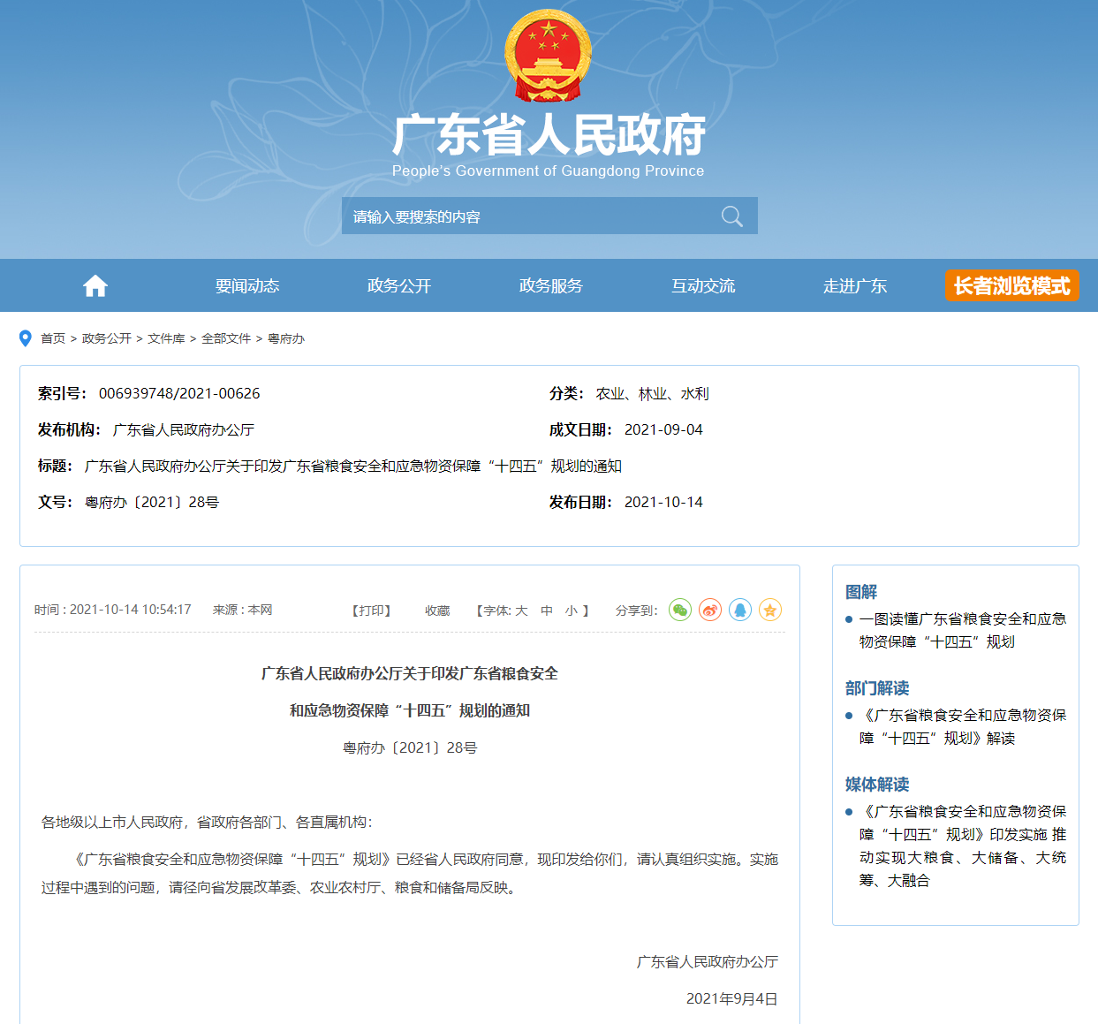Click the search input field
The height and width of the screenshot is (1024, 1098).
[x=530, y=216]
